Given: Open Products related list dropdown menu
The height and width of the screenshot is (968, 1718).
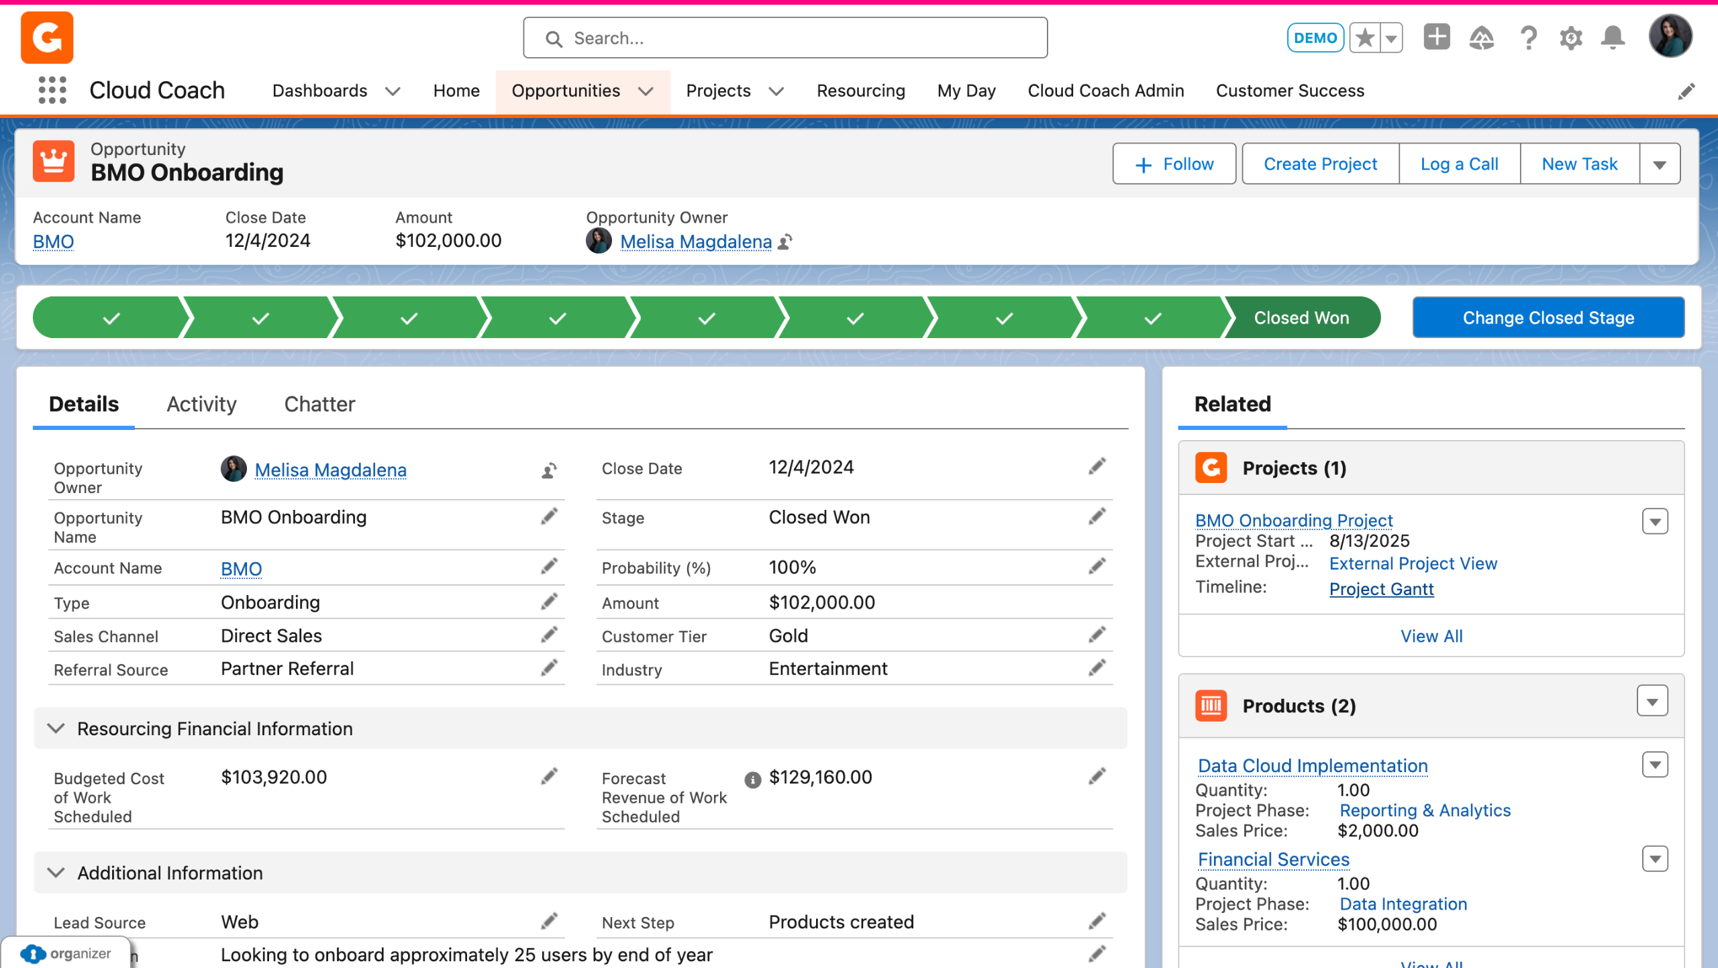Looking at the screenshot, I should coord(1652,702).
